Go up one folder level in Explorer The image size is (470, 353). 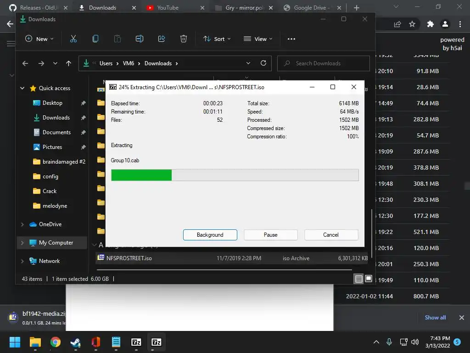click(x=69, y=63)
